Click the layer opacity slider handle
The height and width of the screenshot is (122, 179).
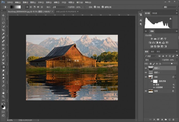[172, 63]
